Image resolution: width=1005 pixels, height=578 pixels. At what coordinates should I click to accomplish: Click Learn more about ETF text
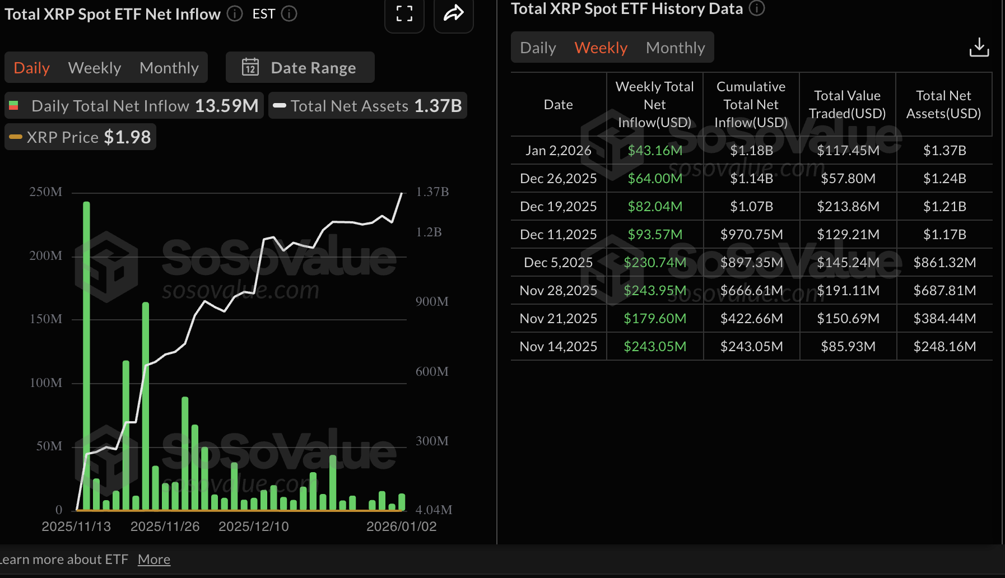point(66,559)
